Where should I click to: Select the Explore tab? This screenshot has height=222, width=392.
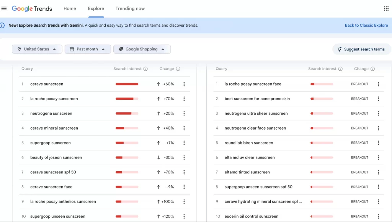pos(96,8)
